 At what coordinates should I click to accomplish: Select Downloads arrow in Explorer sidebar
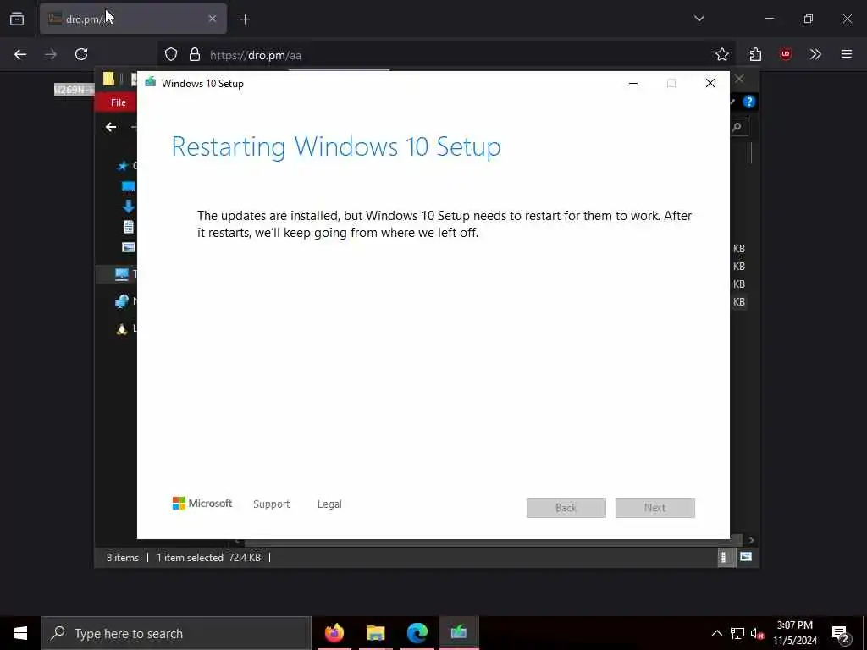pyautogui.click(x=129, y=207)
